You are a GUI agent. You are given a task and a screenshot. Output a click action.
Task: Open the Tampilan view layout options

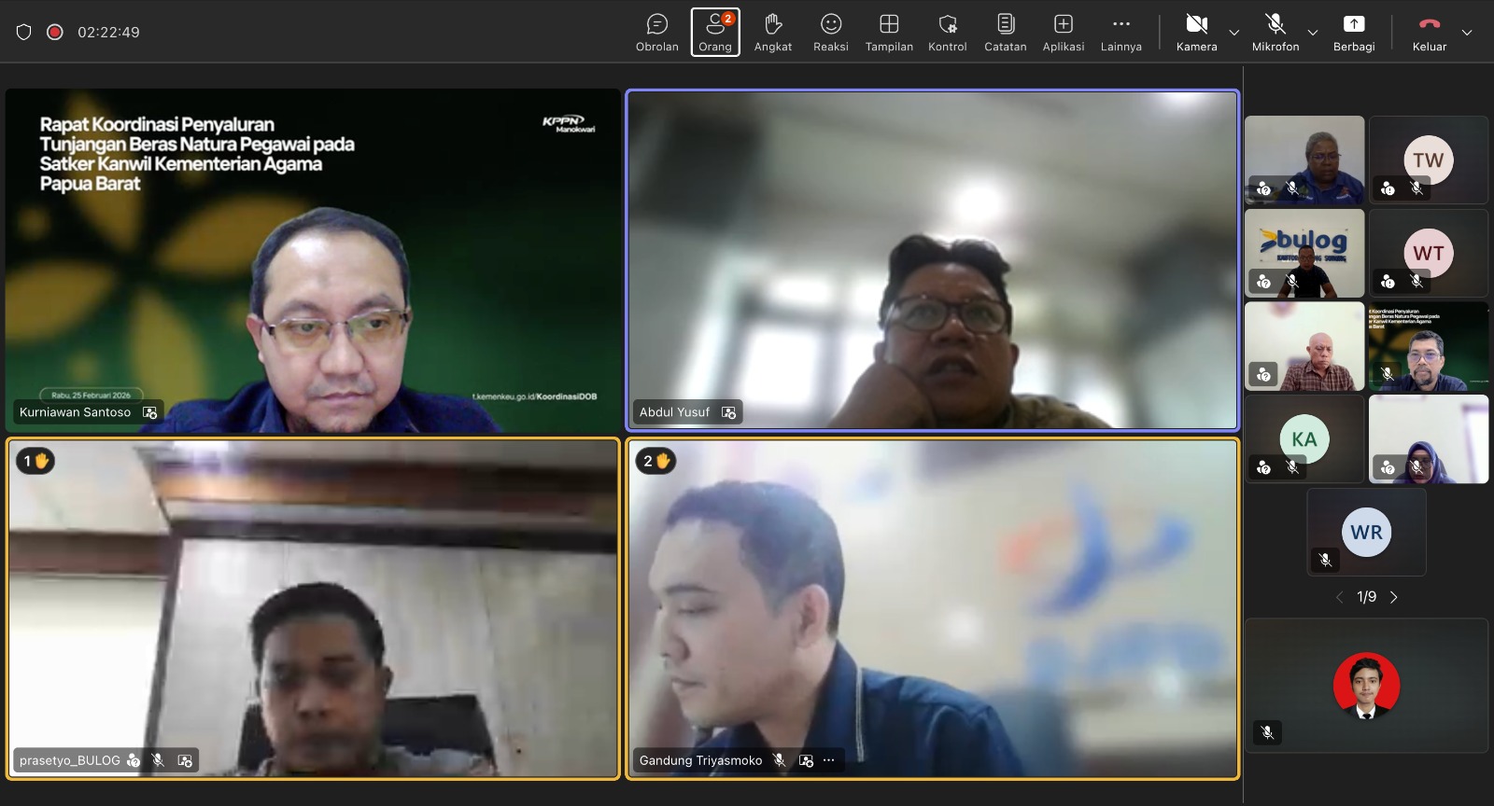click(889, 32)
